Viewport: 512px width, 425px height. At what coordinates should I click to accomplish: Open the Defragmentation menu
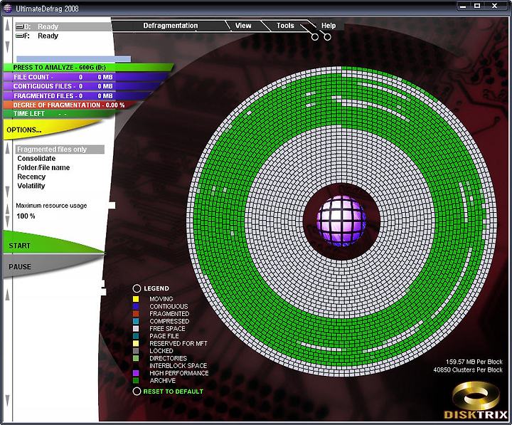[171, 26]
